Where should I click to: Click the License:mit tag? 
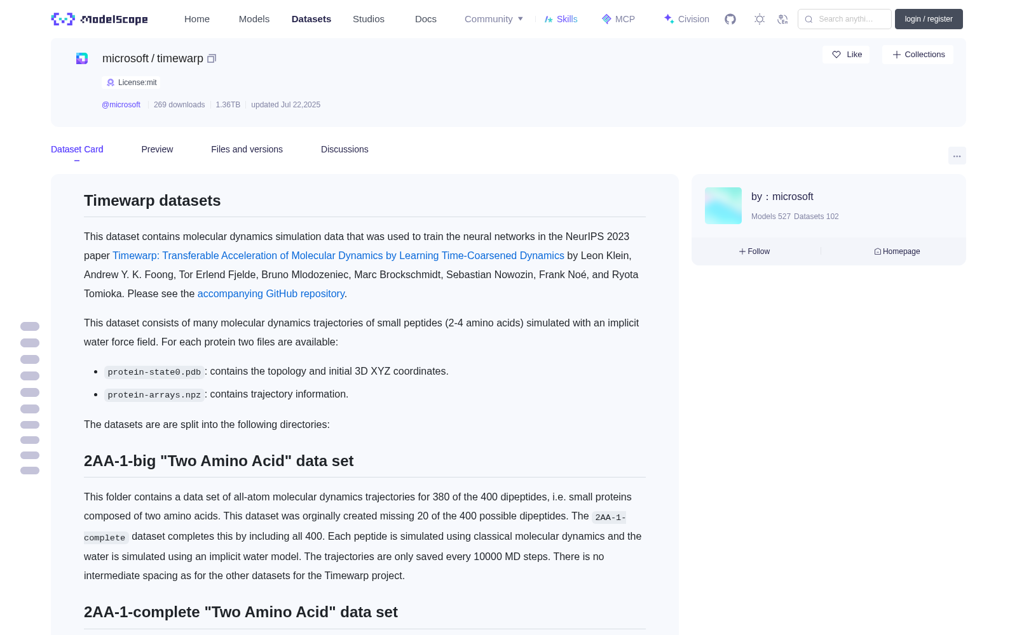click(131, 83)
